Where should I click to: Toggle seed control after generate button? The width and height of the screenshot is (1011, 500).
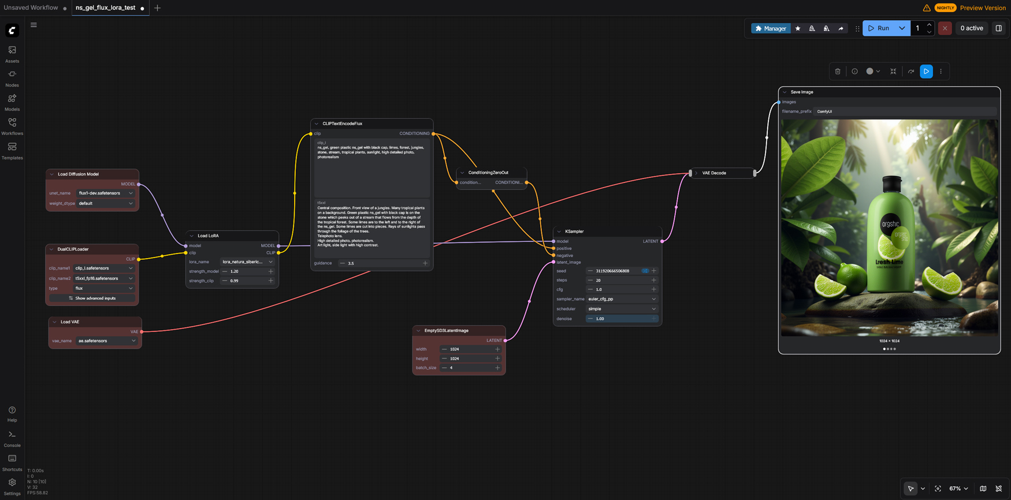(645, 271)
